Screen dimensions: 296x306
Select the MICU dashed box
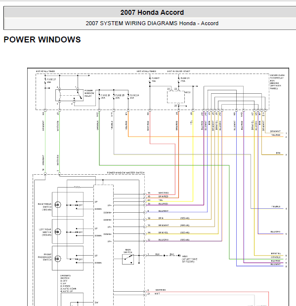pos(176,97)
